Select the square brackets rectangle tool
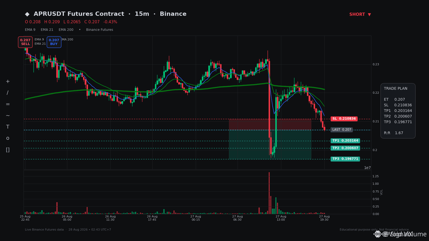The image size is (429, 241). click(x=8, y=150)
